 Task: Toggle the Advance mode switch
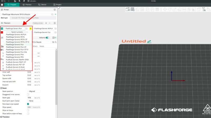click(x=47, y=37)
